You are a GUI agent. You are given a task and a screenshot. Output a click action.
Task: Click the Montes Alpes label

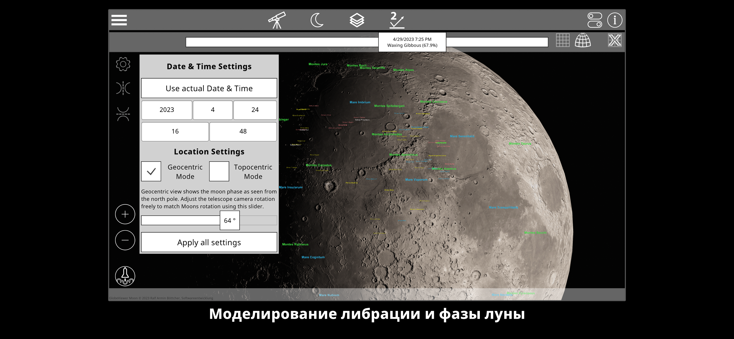coord(403,70)
